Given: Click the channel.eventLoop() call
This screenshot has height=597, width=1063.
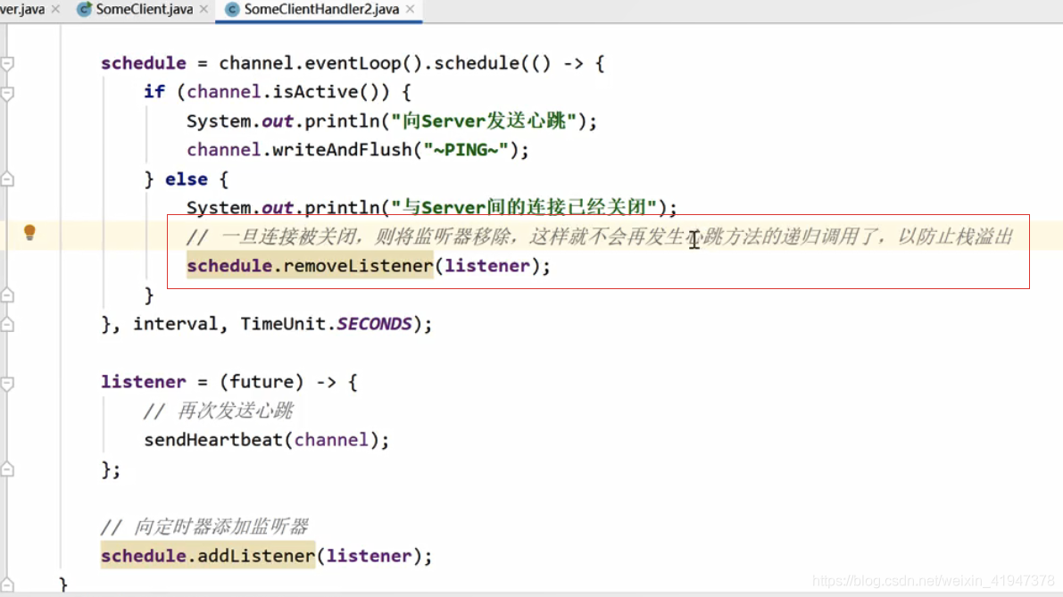Looking at the screenshot, I should pyautogui.click(x=320, y=63).
